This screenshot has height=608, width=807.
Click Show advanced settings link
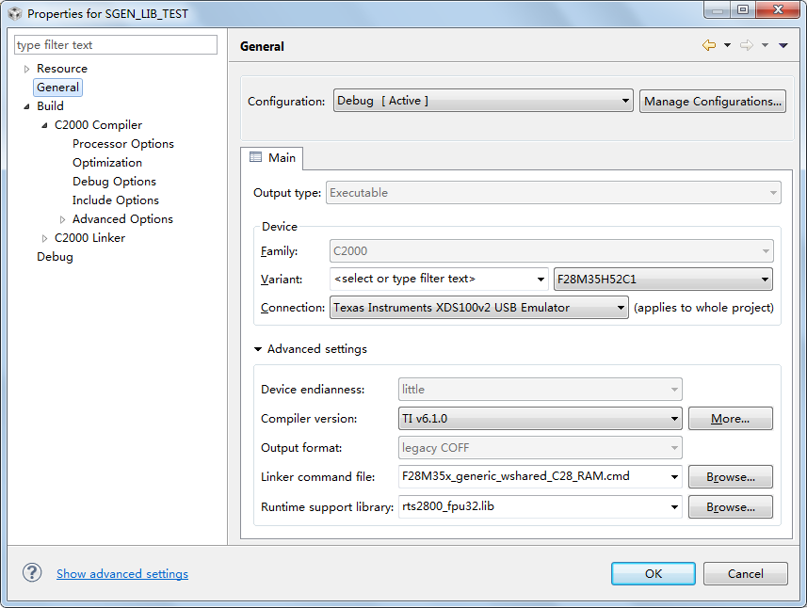(122, 574)
